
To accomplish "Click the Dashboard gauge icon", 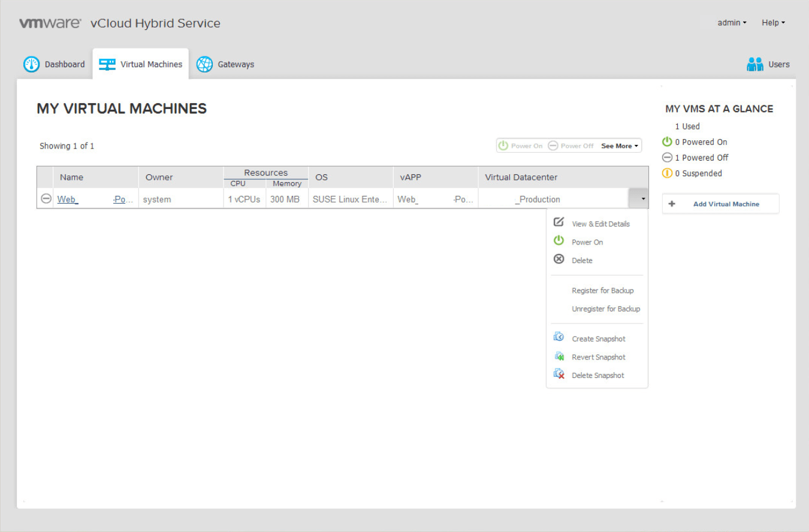I will pyautogui.click(x=31, y=64).
